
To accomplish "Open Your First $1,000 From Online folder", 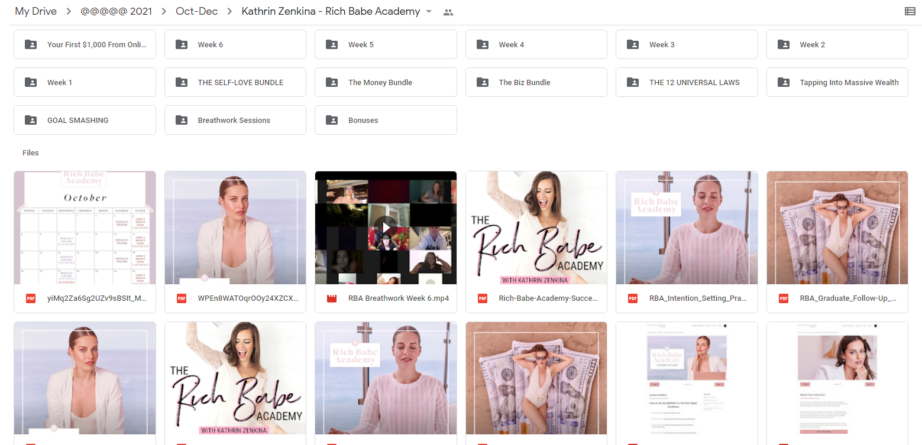I will pyautogui.click(x=85, y=44).
